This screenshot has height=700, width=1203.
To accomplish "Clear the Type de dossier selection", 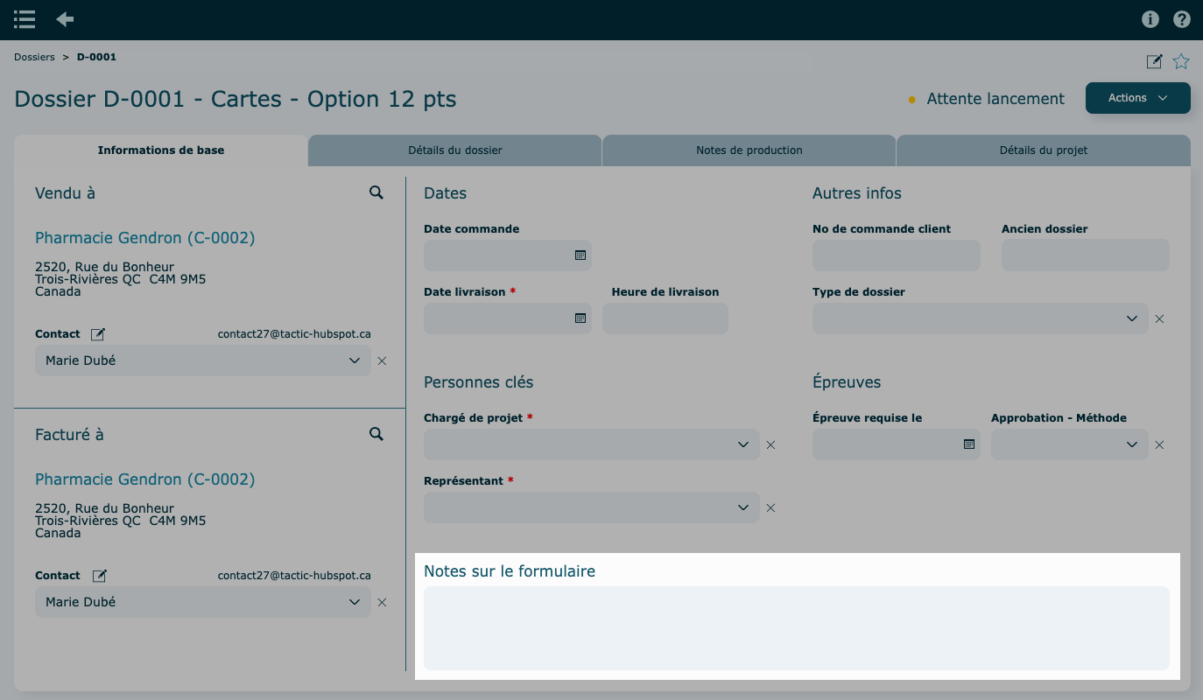I will pyautogui.click(x=1159, y=319).
